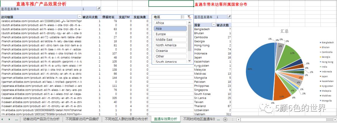This screenshot has width=337, height=123.
Task: Open the 国家 column filter dropdown
Action: tap(214, 25)
